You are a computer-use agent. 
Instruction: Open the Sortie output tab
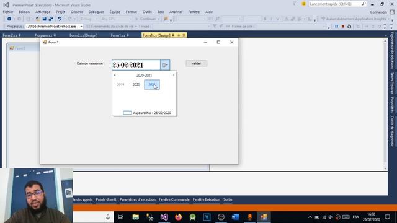[228, 199]
